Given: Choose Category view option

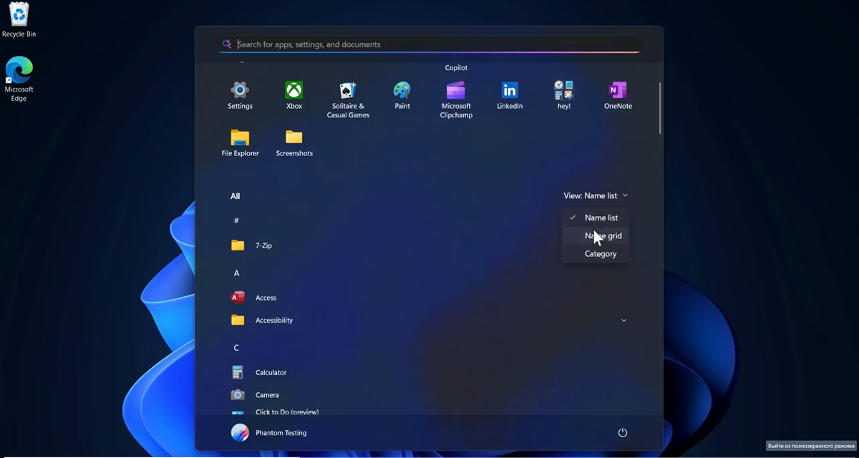Looking at the screenshot, I should point(595,254).
